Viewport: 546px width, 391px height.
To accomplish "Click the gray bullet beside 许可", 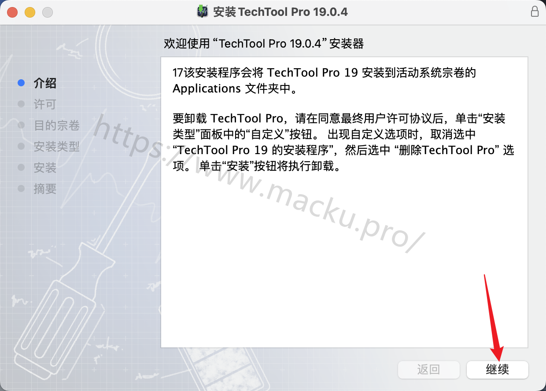I will 21,104.
